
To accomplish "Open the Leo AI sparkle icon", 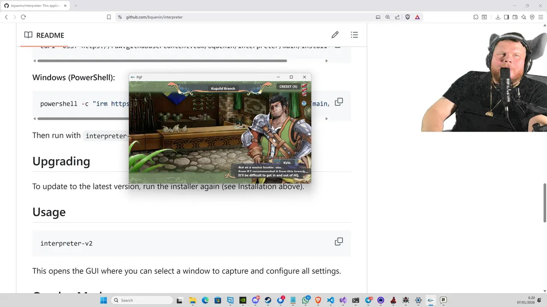I will click(x=523, y=17).
